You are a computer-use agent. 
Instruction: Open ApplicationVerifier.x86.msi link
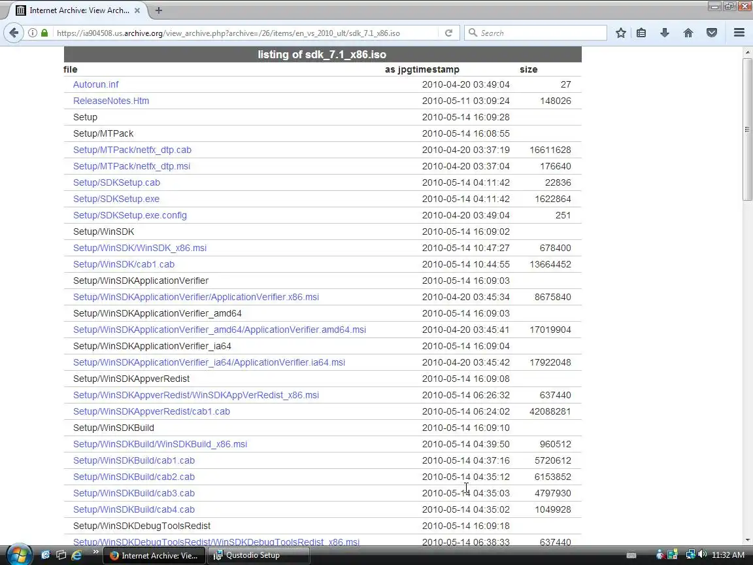[x=196, y=297]
